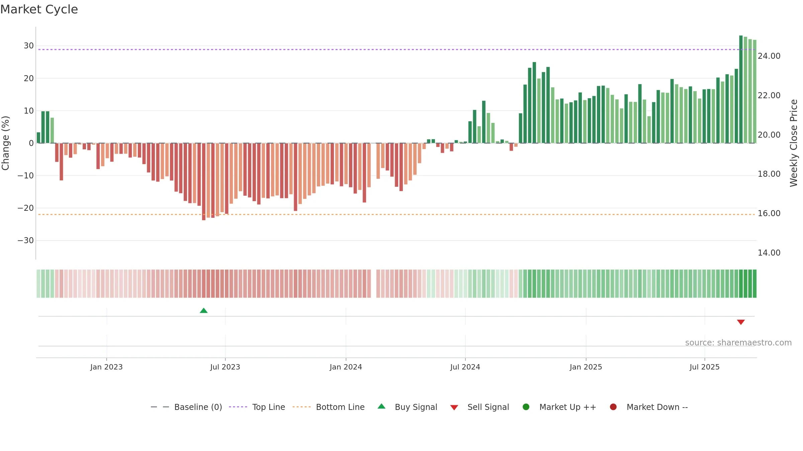This screenshot has height=451, width=803.
Task: Click the first light green heatmap strip at left
Action: click(38, 284)
